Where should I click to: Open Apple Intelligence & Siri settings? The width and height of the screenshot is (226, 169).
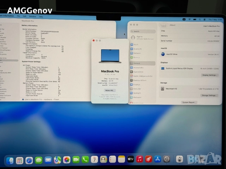tap(142, 76)
